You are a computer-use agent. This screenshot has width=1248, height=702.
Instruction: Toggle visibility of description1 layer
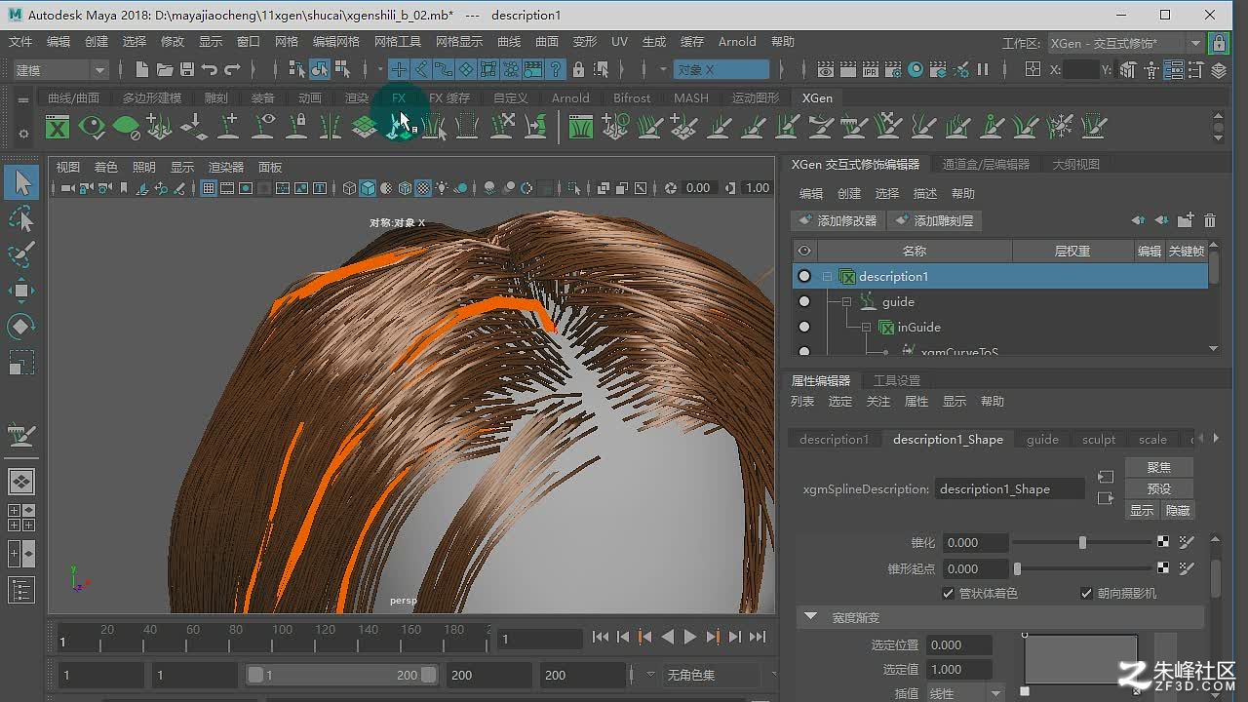[x=804, y=276]
